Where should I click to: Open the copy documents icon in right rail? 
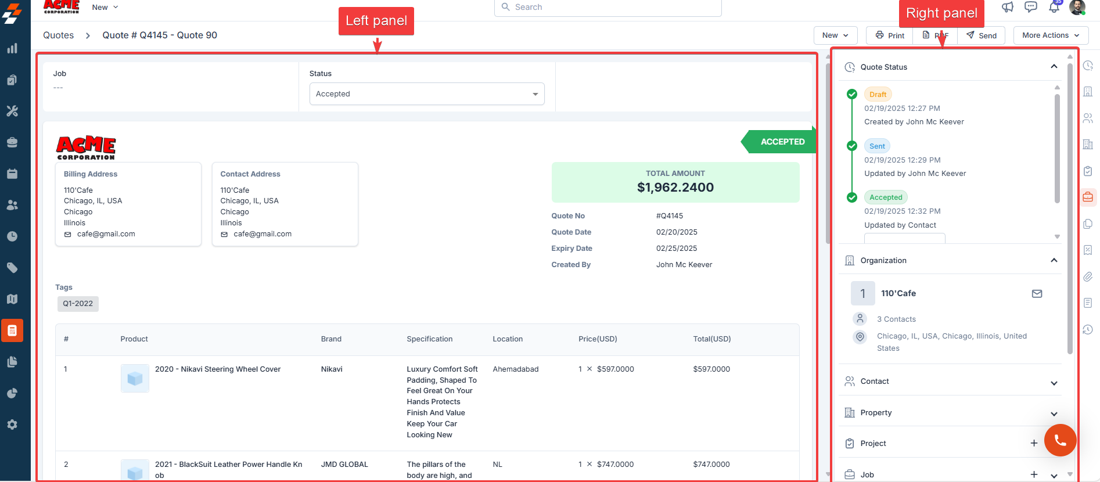click(x=1088, y=224)
